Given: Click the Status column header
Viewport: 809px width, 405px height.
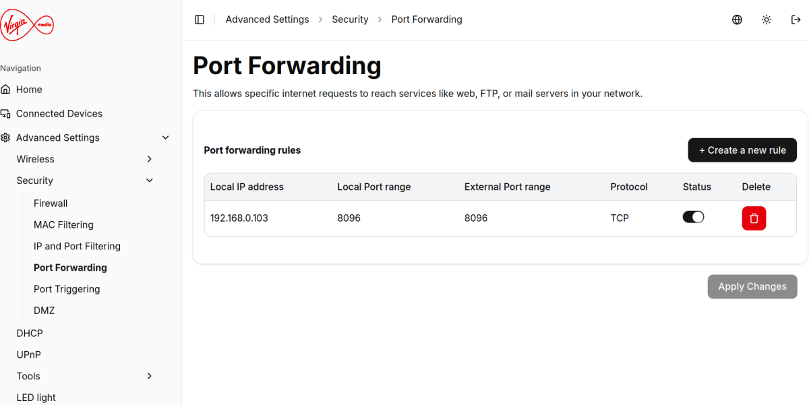Looking at the screenshot, I should click(x=697, y=187).
